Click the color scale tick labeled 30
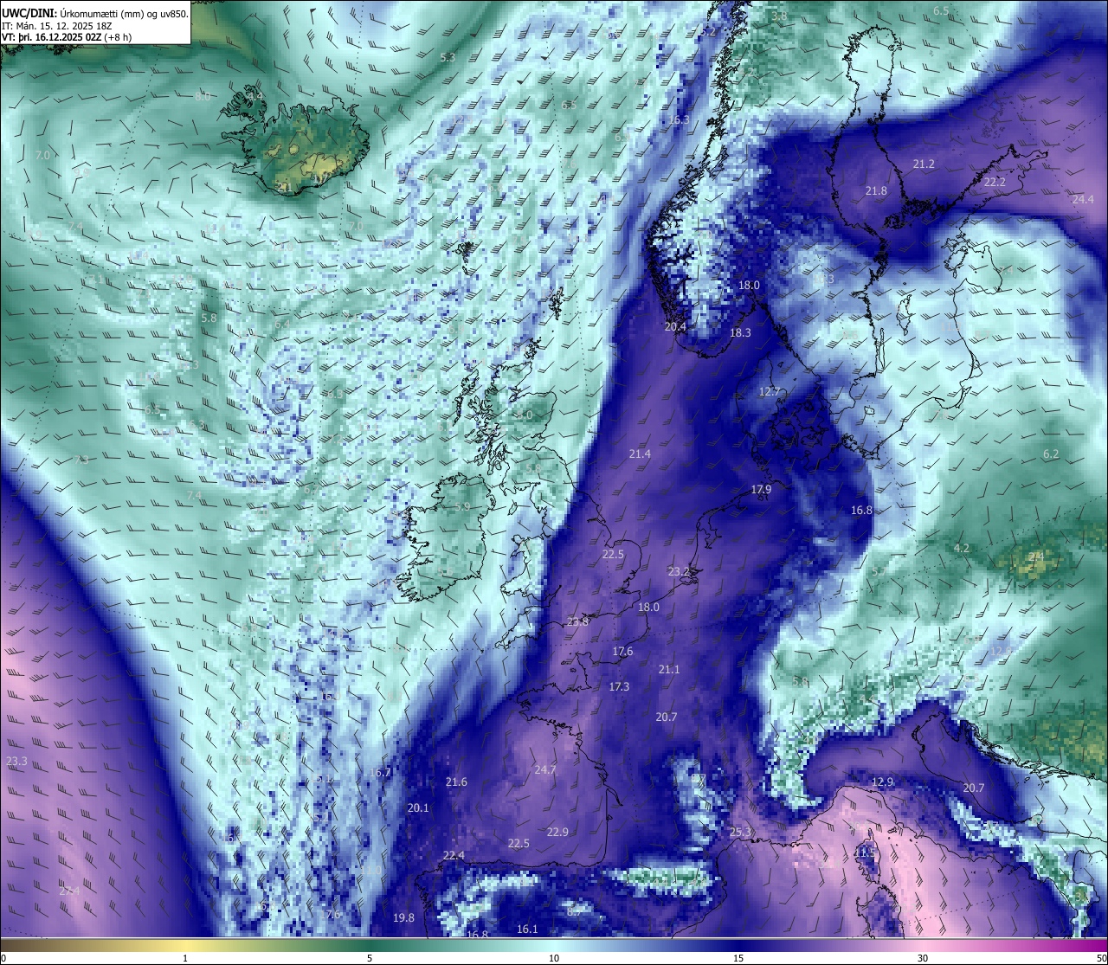 [x=923, y=957]
